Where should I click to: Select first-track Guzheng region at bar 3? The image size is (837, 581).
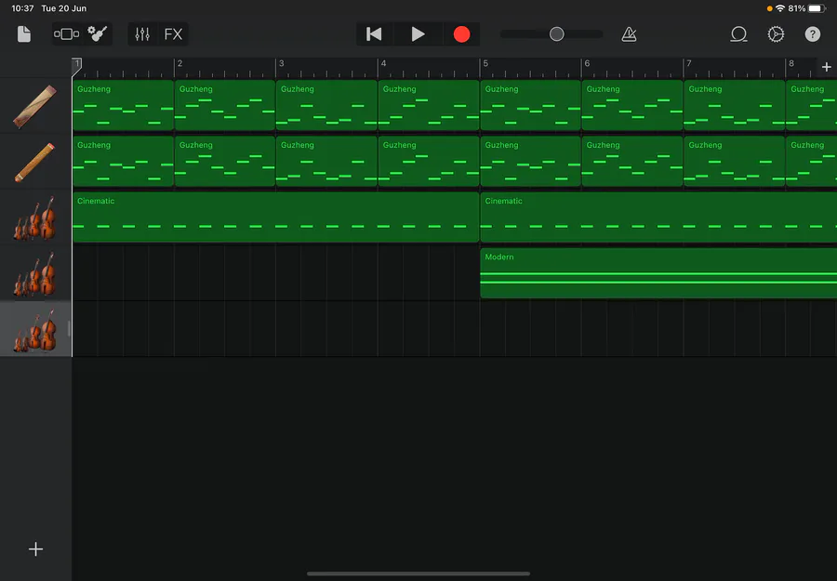click(326, 105)
